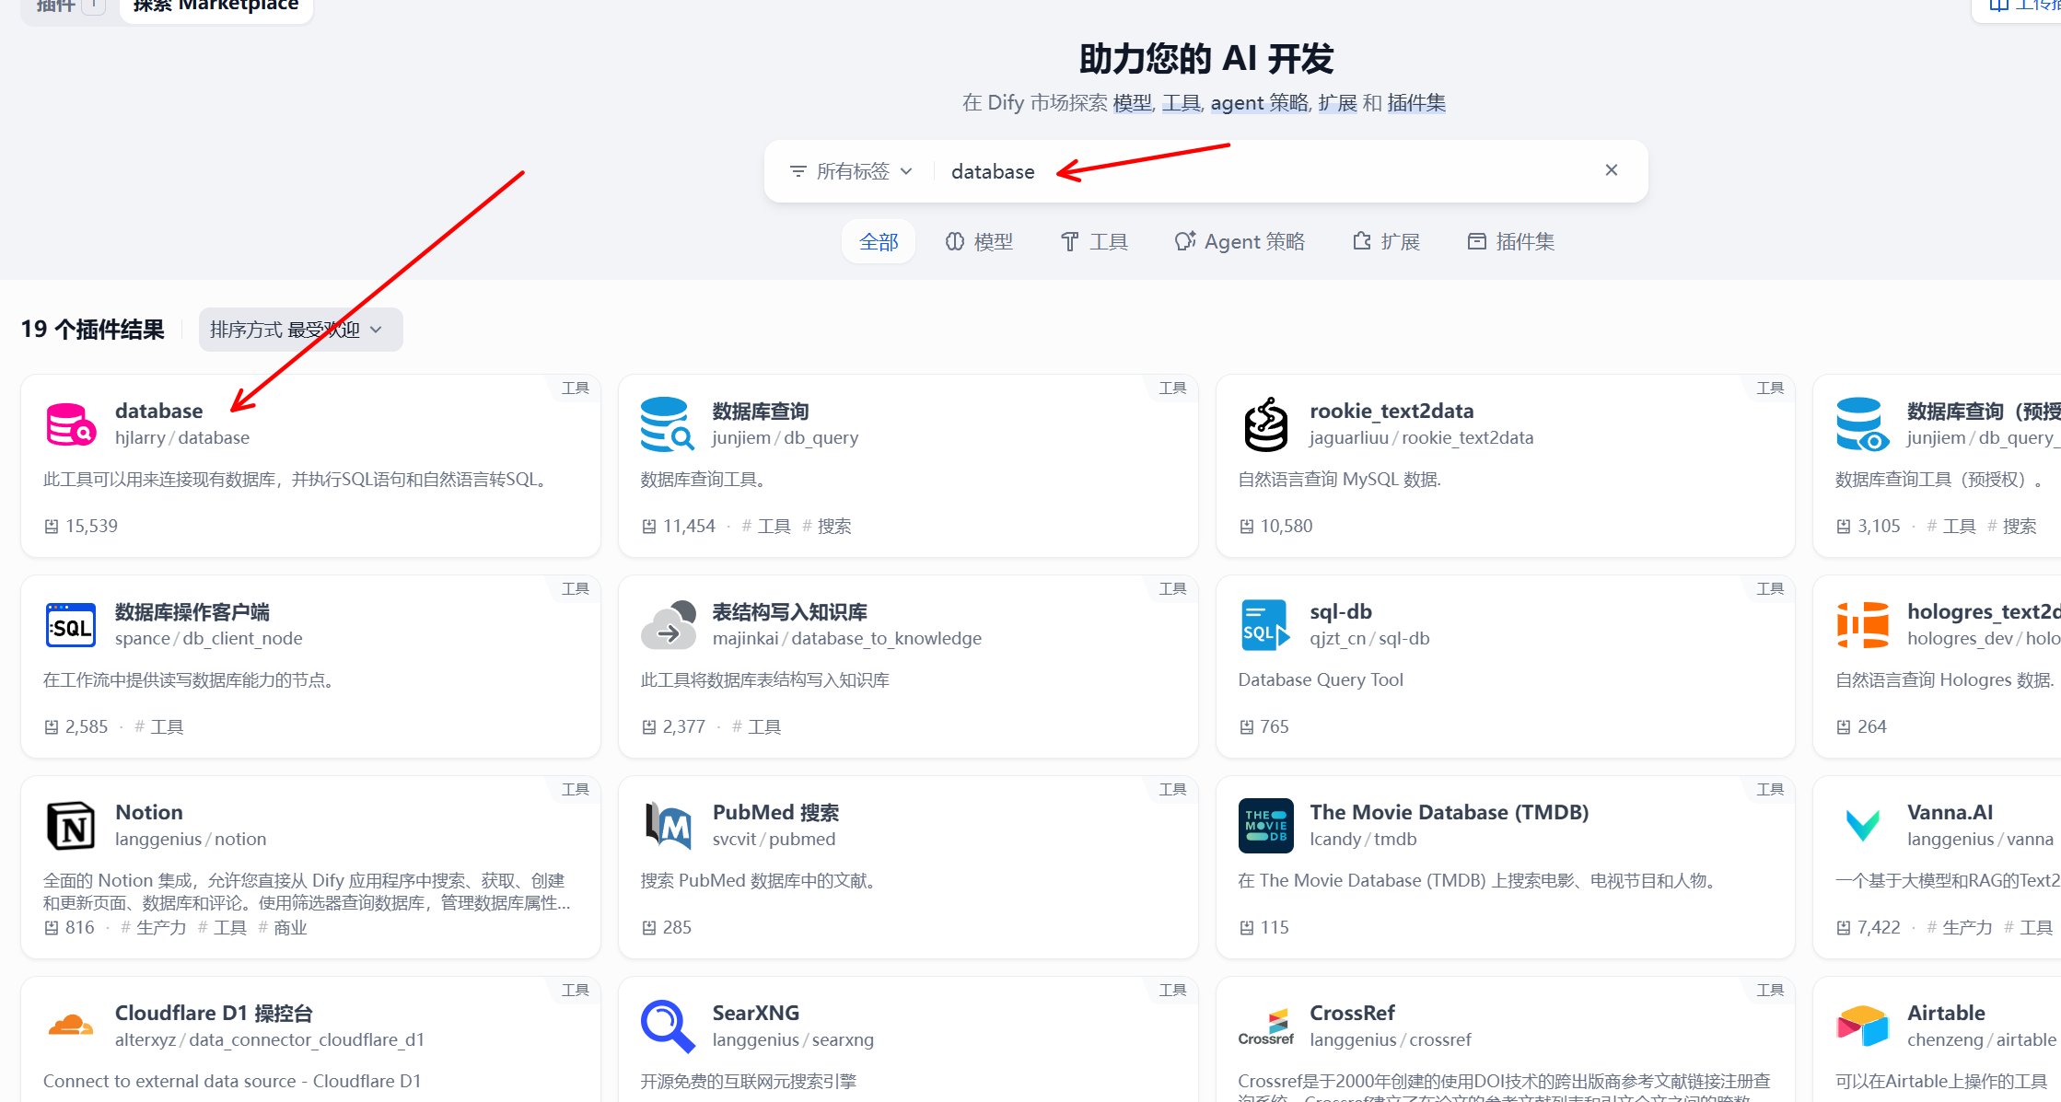Click the SQL icon of 数据库操作客户端
This screenshot has height=1102, width=2061.
pos(71,626)
